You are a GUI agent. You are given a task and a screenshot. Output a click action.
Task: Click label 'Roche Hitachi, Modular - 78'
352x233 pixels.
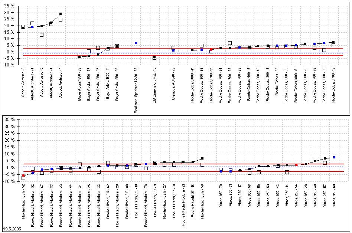(146, 206)
